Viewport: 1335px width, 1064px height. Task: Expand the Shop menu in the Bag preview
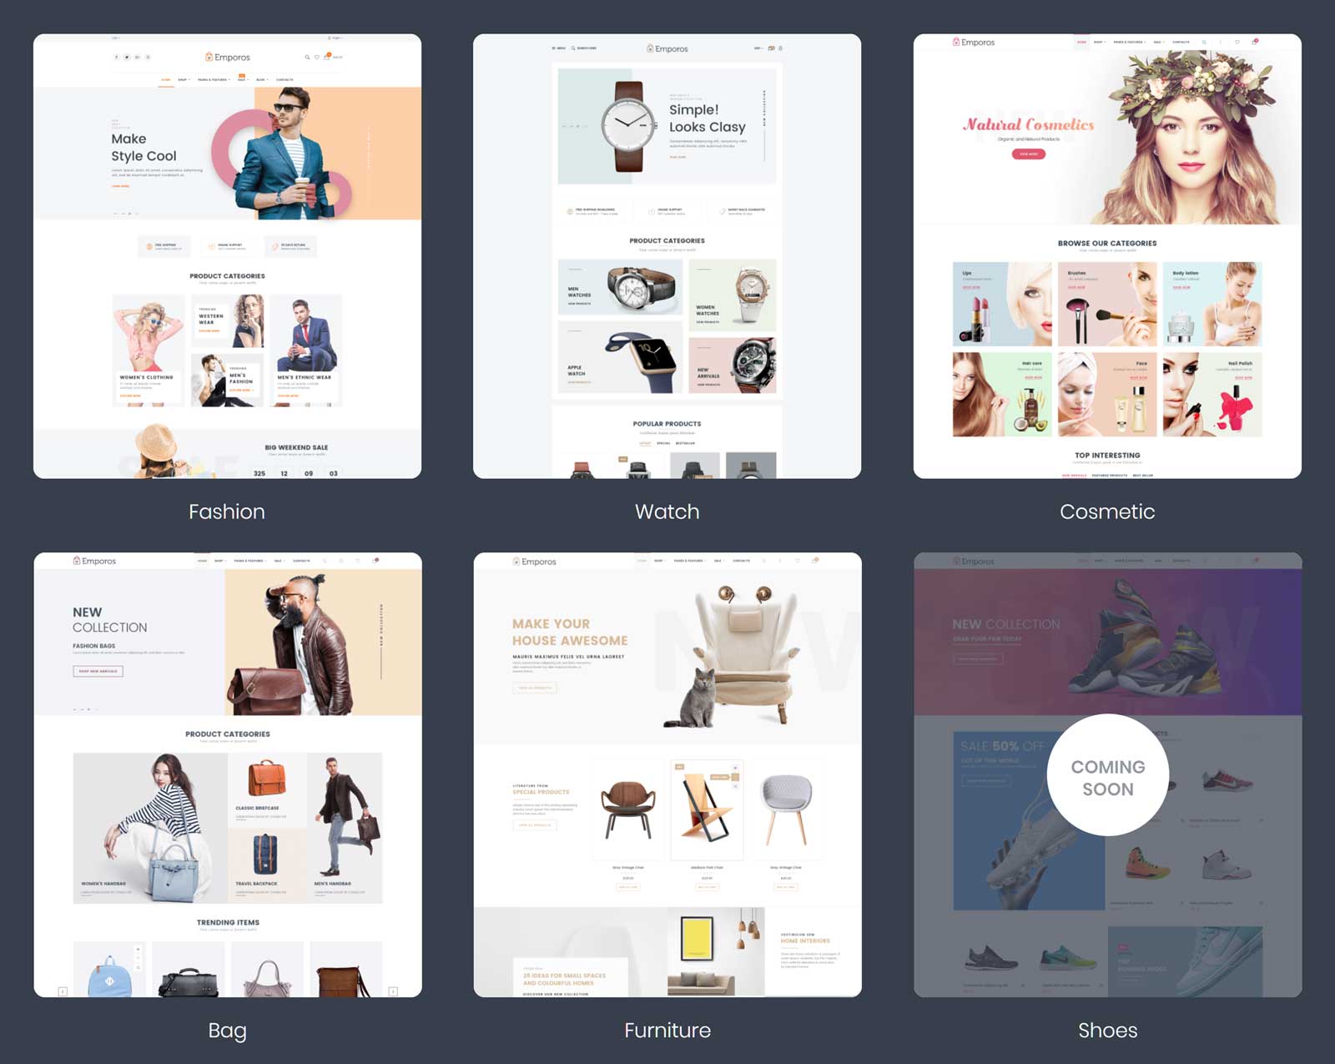click(x=219, y=561)
